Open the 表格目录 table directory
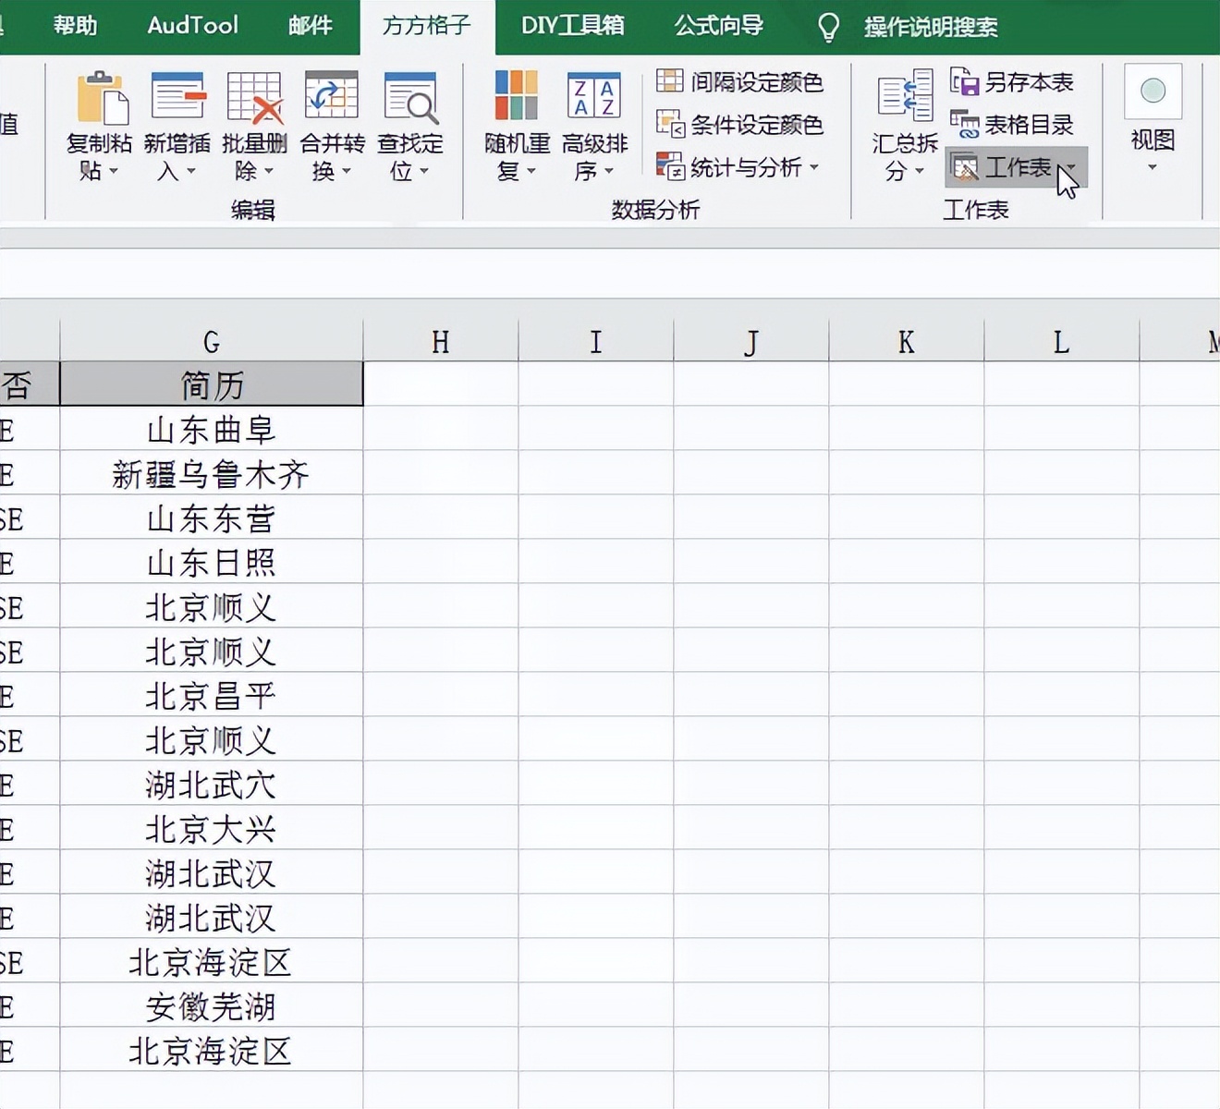Image resolution: width=1220 pixels, height=1109 pixels. [x=1015, y=125]
